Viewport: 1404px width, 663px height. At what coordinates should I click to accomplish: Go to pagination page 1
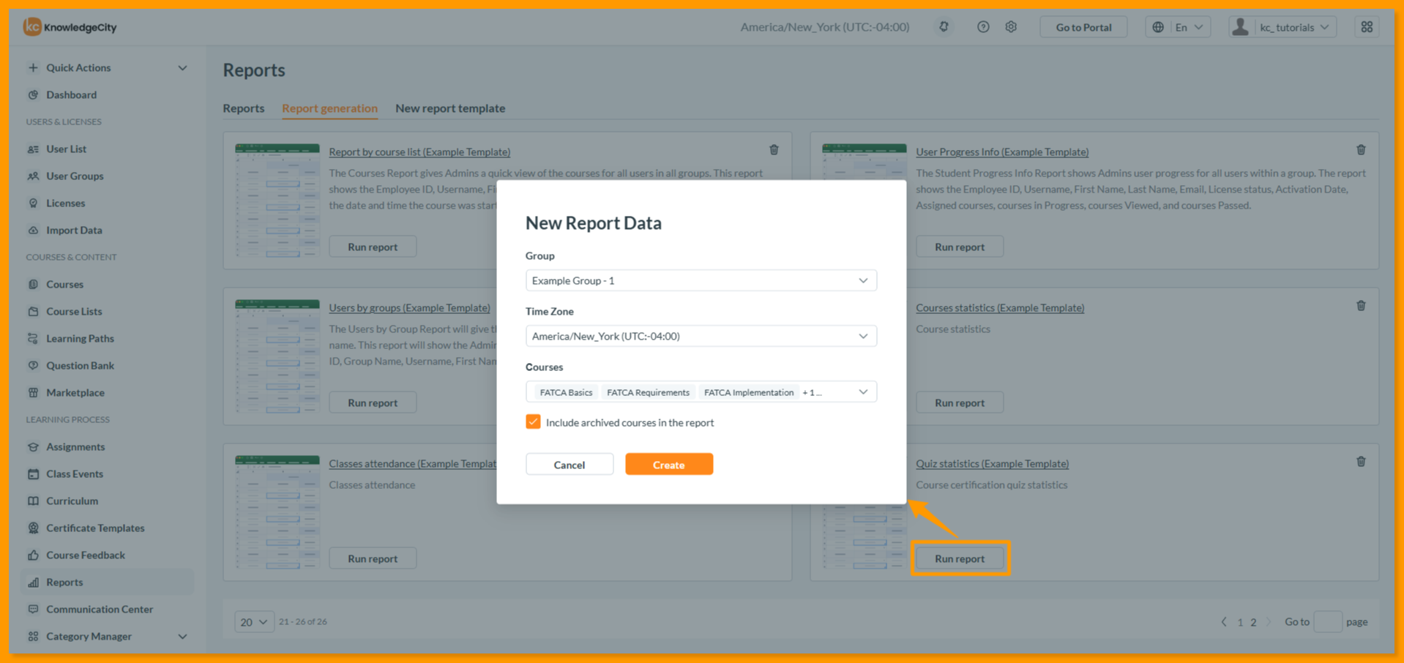click(1240, 622)
